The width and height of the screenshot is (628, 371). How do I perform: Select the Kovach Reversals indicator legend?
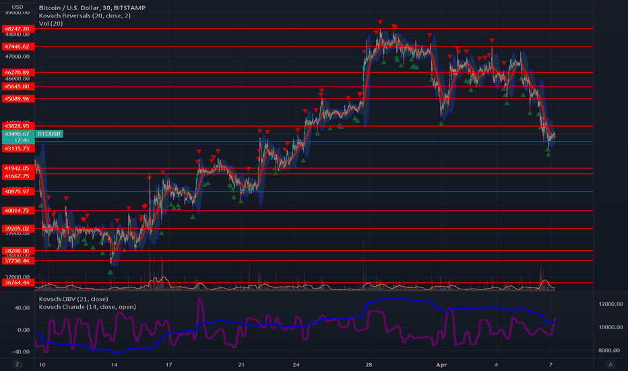tap(84, 16)
